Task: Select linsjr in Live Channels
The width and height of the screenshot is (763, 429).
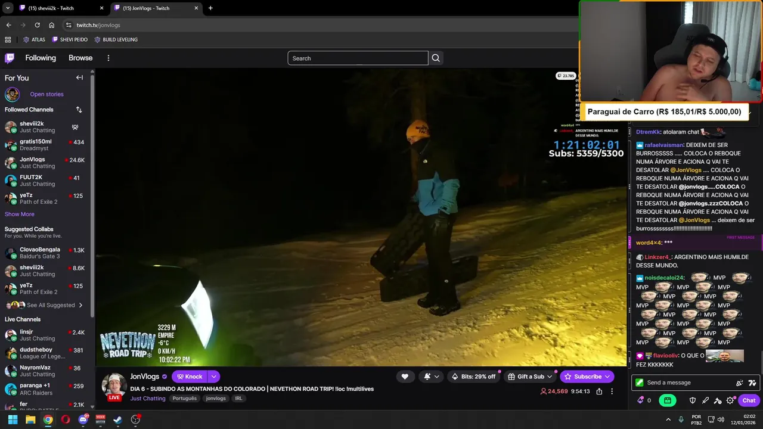Action: click(x=45, y=335)
